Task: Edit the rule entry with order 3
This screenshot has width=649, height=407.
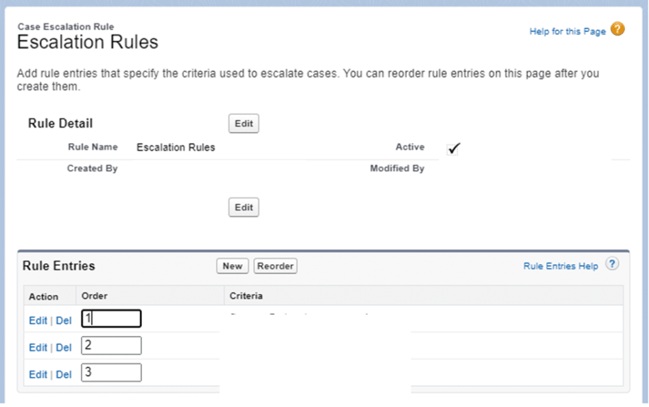Action: click(38, 375)
